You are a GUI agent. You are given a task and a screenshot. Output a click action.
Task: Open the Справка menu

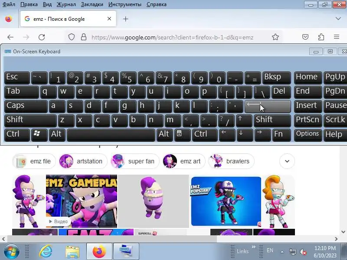pos(156,4)
